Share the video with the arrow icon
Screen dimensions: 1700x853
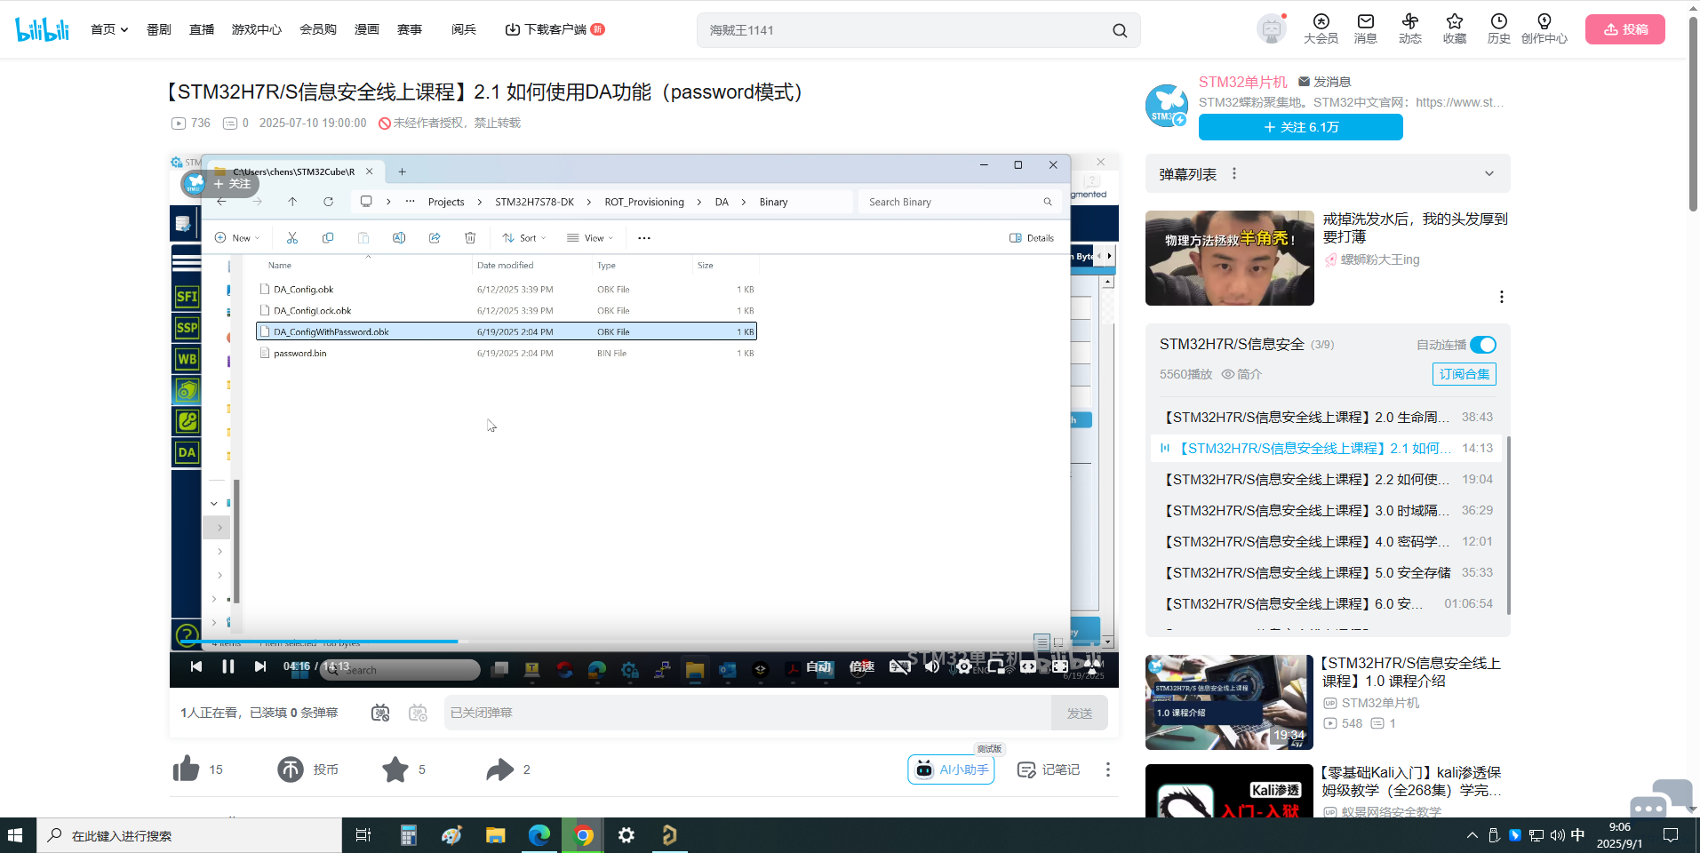500,769
